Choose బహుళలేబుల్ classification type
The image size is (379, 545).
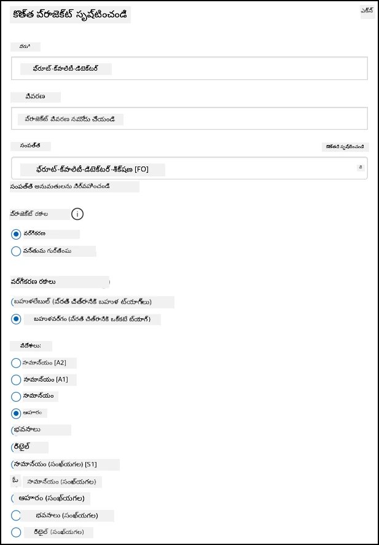(x=14, y=302)
